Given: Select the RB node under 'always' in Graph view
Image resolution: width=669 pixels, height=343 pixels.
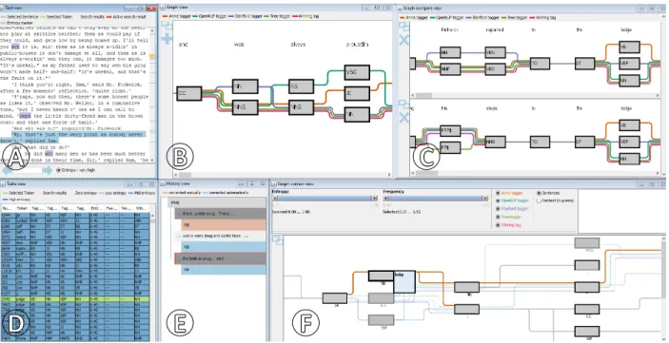Looking at the screenshot, I should pos(301,86).
